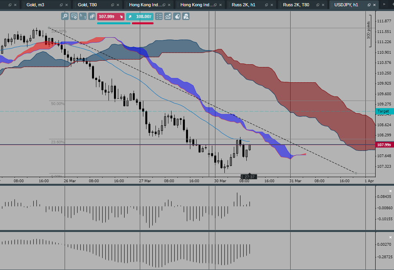Click the 109.275 price axis label
The width and height of the screenshot is (394, 270).
(384, 104)
